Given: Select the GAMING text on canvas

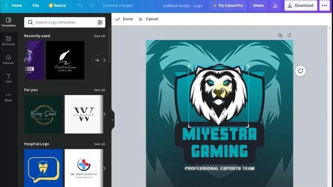Looking at the screenshot, I should point(220,151).
